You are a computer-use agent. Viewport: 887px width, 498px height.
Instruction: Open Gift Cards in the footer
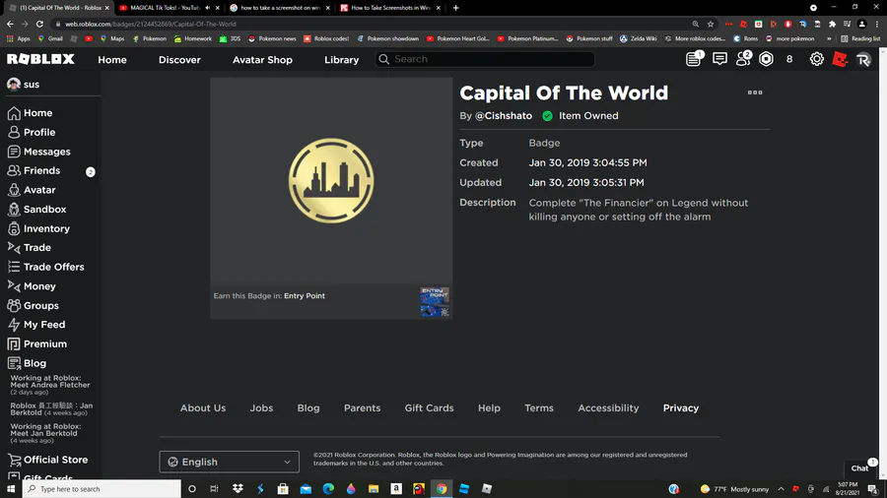(429, 407)
